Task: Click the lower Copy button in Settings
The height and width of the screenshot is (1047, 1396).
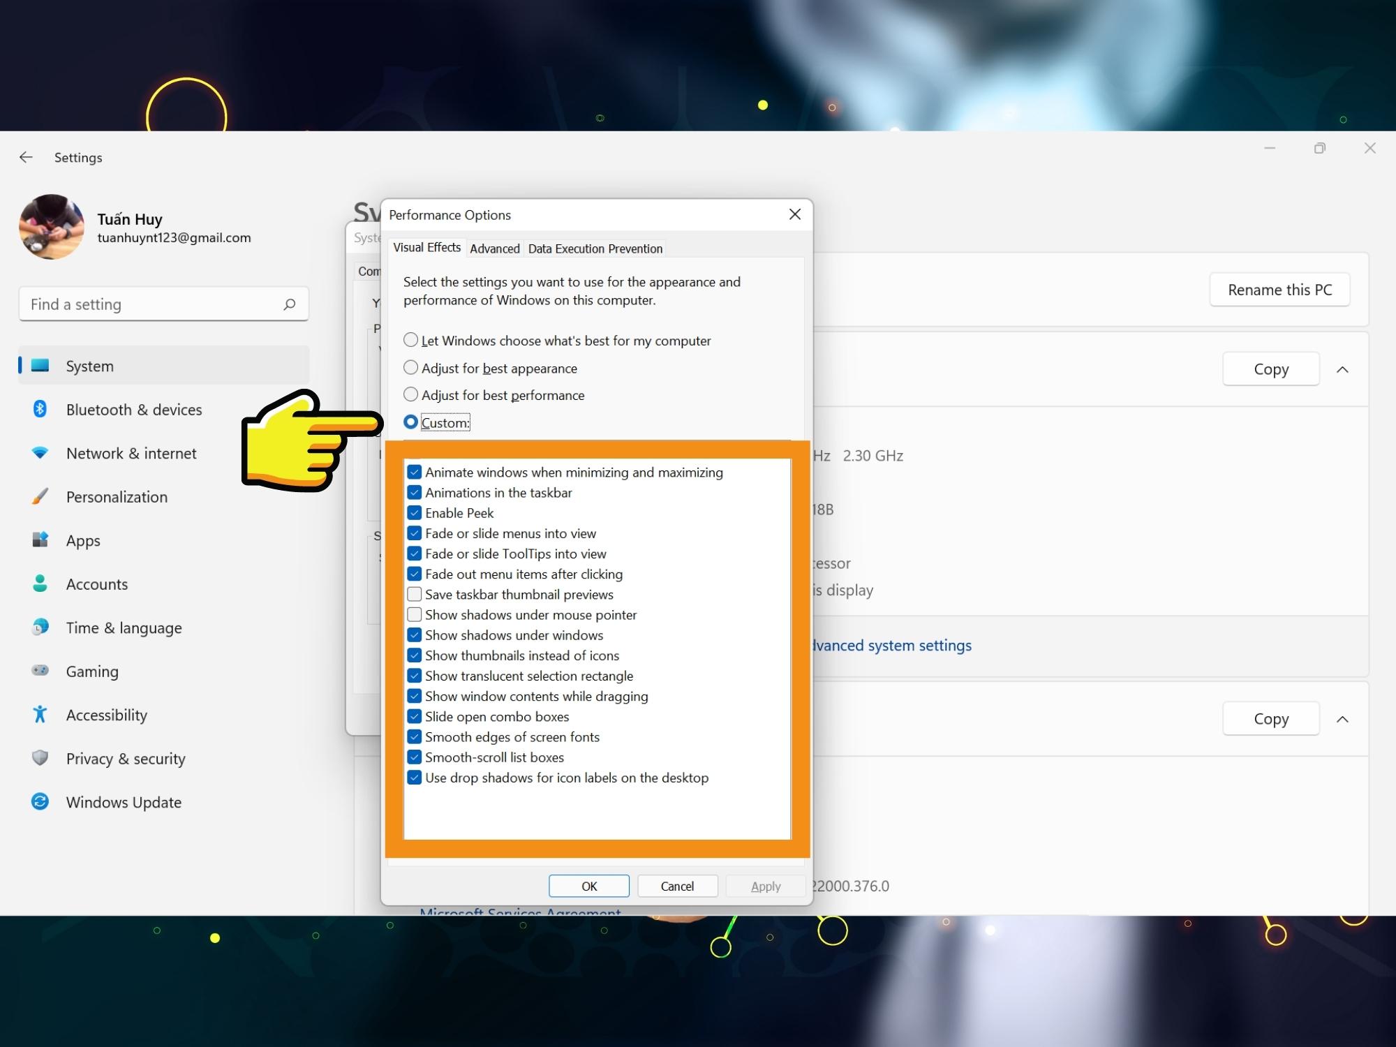Action: click(x=1271, y=718)
